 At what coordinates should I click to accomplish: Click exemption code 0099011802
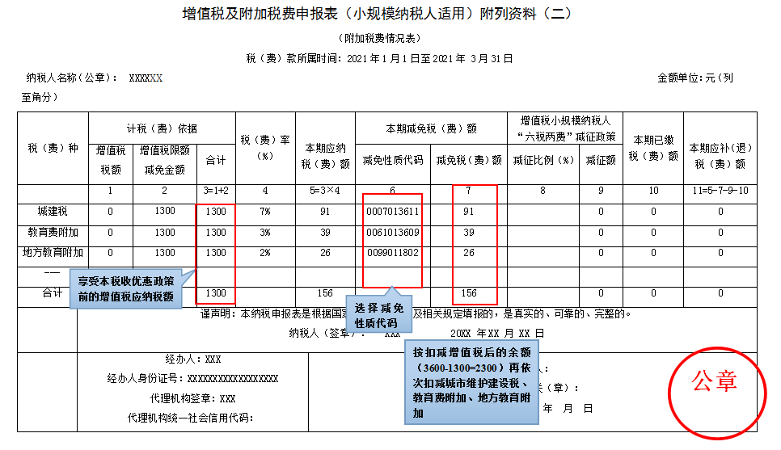(x=393, y=253)
